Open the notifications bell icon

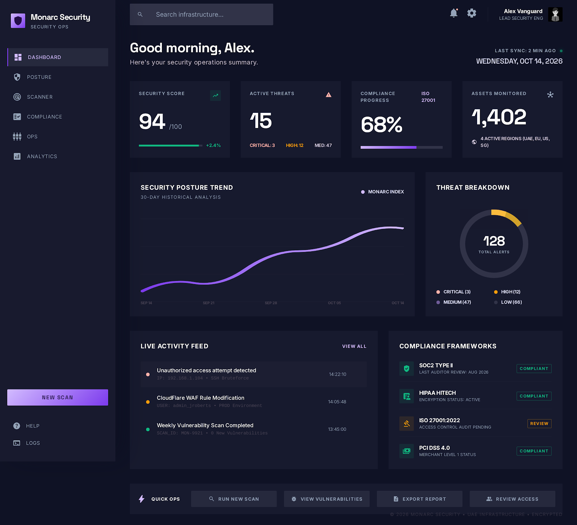click(454, 13)
